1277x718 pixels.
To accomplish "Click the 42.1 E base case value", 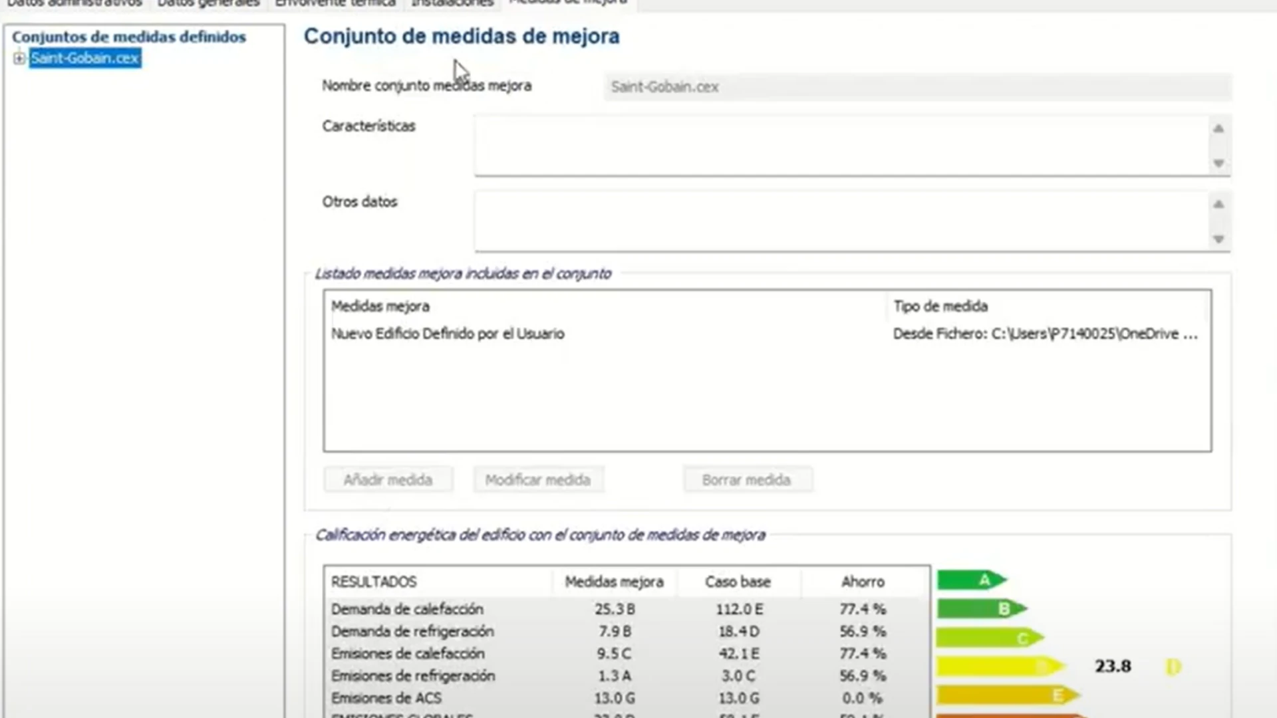I will click(x=739, y=654).
